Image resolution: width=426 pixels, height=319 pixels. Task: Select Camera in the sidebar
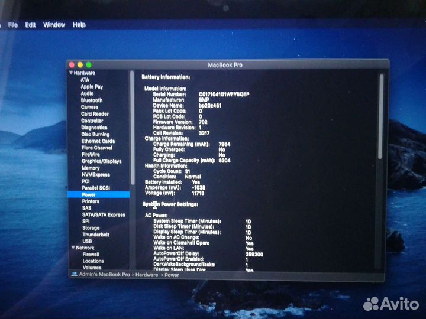pyautogui.click(x=89, y=107)
